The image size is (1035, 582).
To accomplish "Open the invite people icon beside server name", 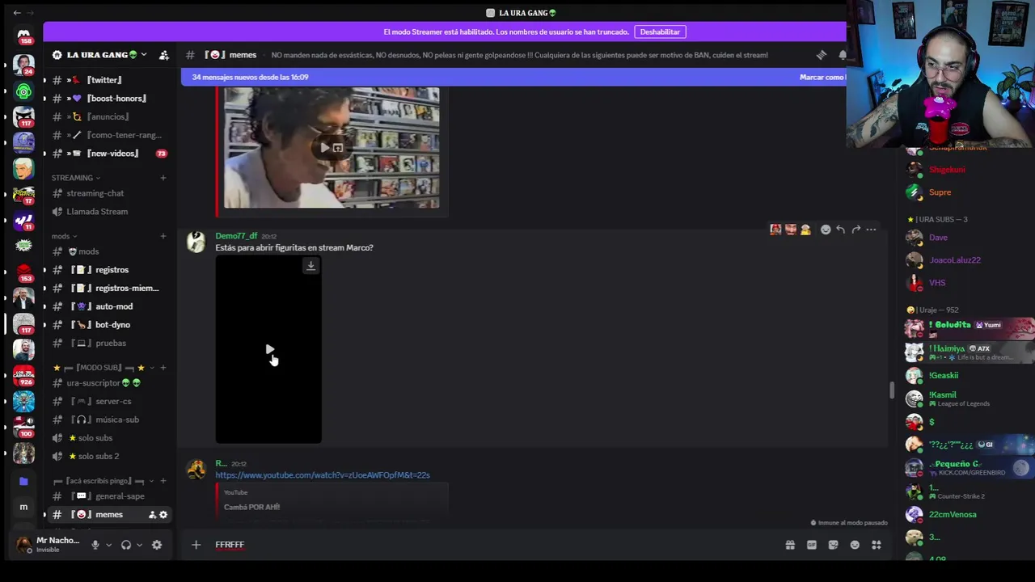I will 164,55.
